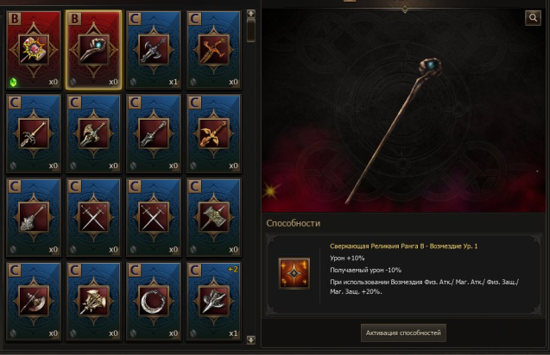Select the C-rank double axe card with x1
This screenshot has height=355, width=550.
154,49
